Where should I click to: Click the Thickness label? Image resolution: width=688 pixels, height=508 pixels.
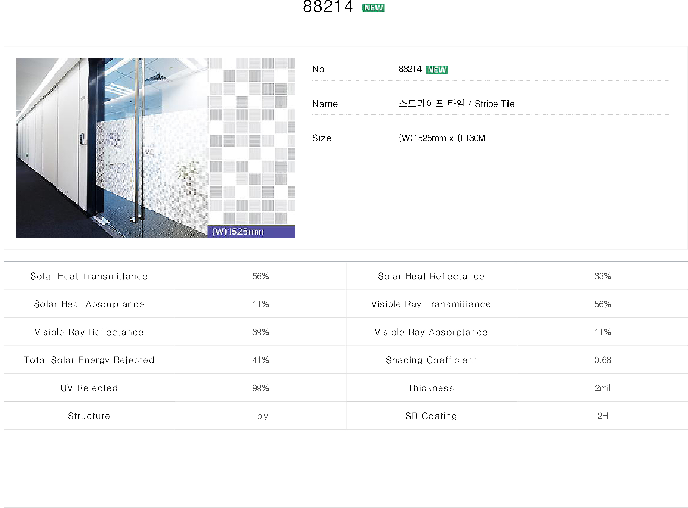pos(431,388)
